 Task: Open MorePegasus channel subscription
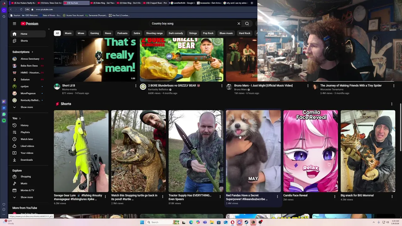tap(29, 93)
